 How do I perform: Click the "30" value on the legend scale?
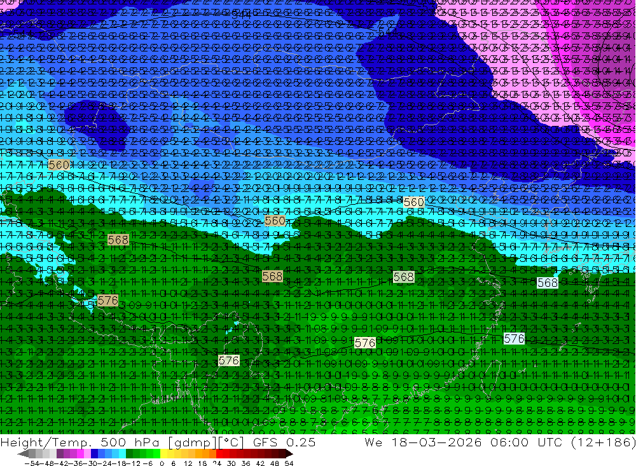(231, 463)
